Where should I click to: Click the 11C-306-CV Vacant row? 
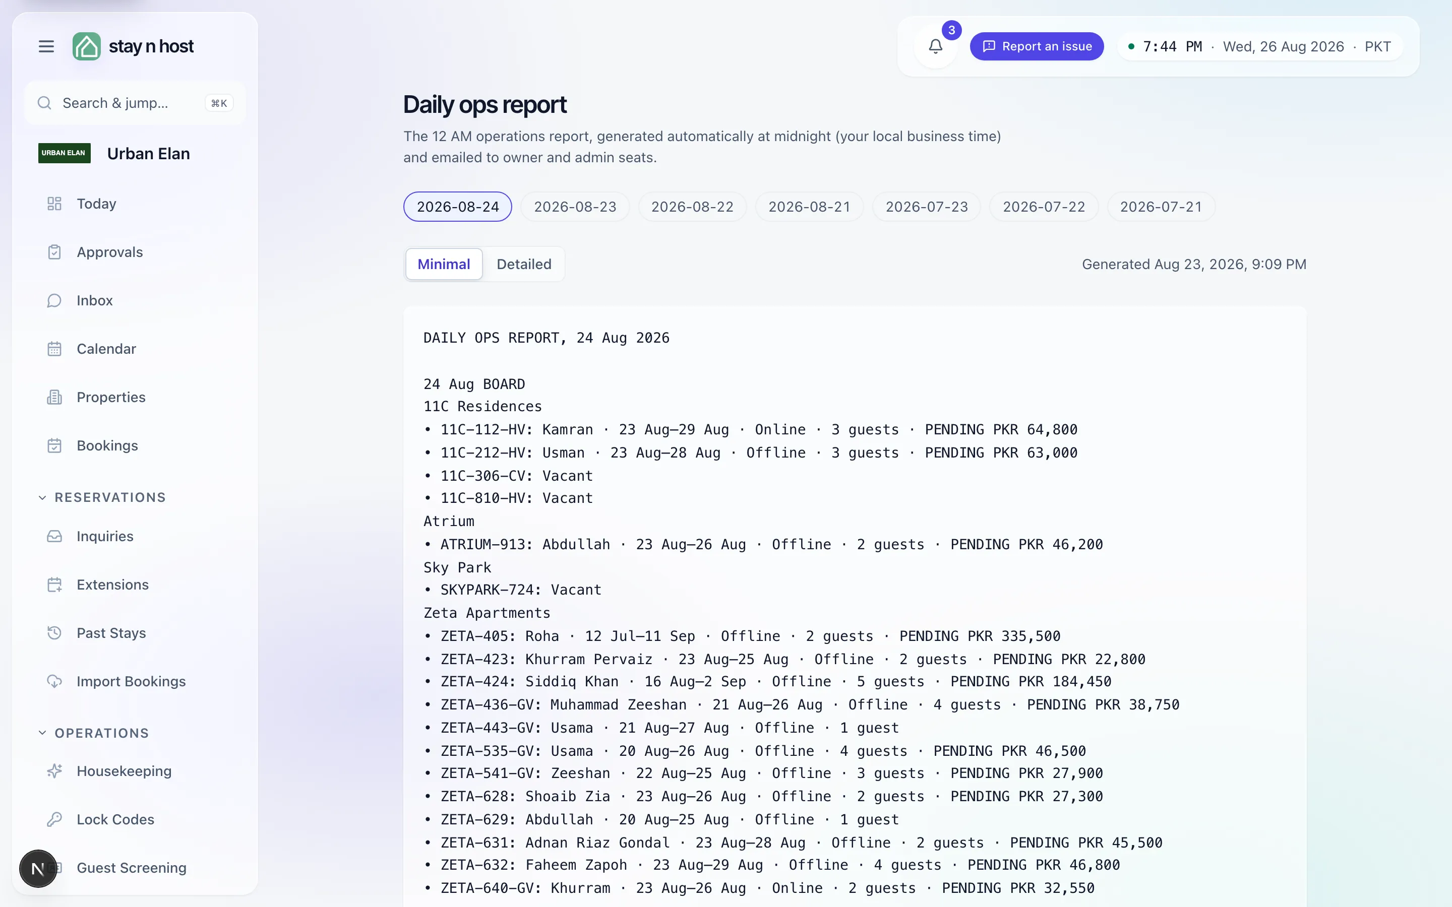pos(508,476)
